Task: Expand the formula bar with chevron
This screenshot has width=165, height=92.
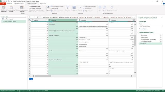Action: click(x=135, y=17)
